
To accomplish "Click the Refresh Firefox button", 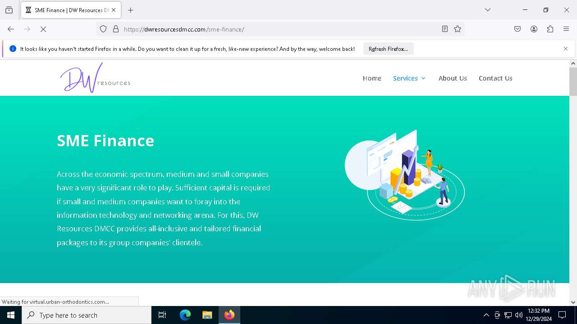I will pyautogui.click(x=388, y=49).
